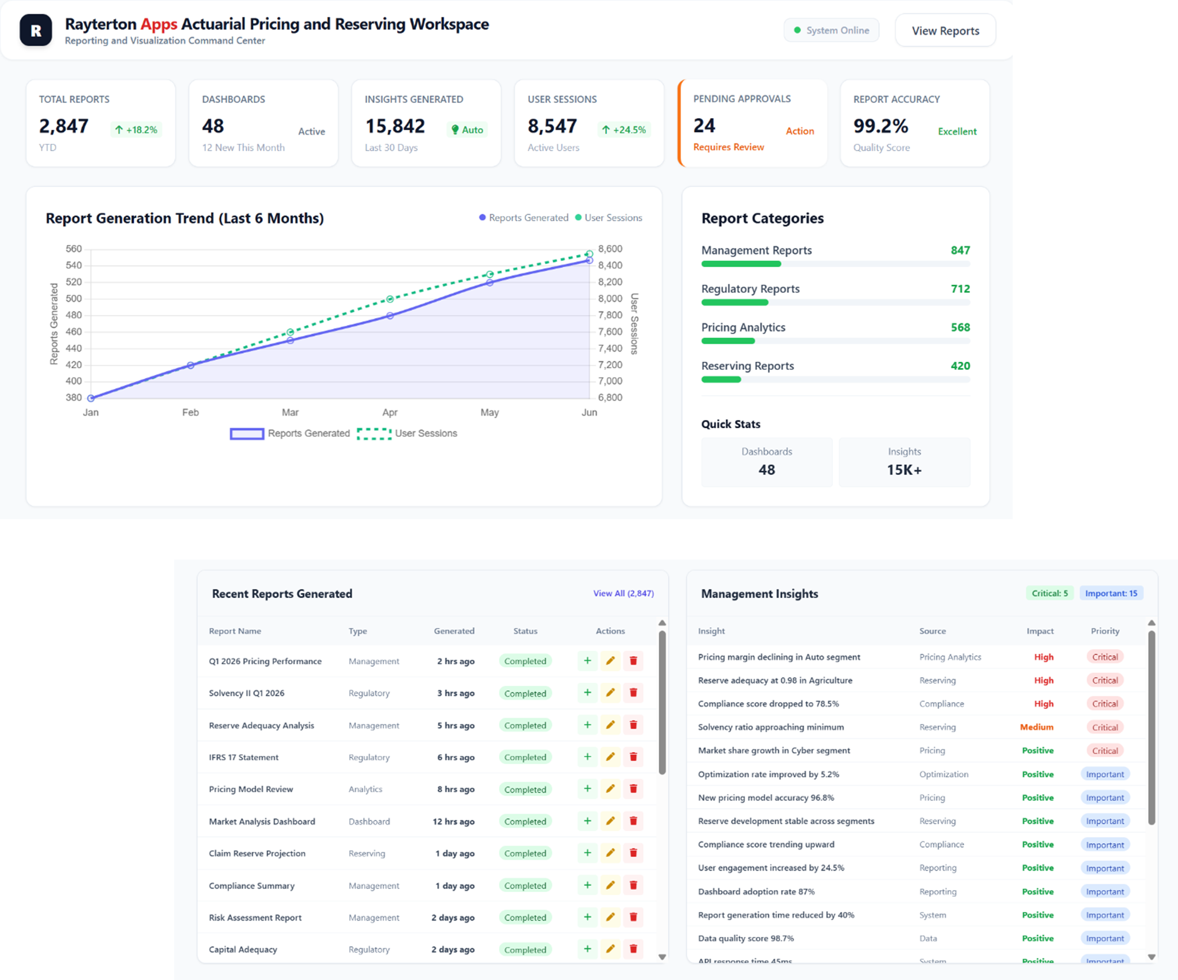The height and width of the screenshot is (980, 1178).
Task: Edit the Risk Assessment Report
Action: (610, 917)
